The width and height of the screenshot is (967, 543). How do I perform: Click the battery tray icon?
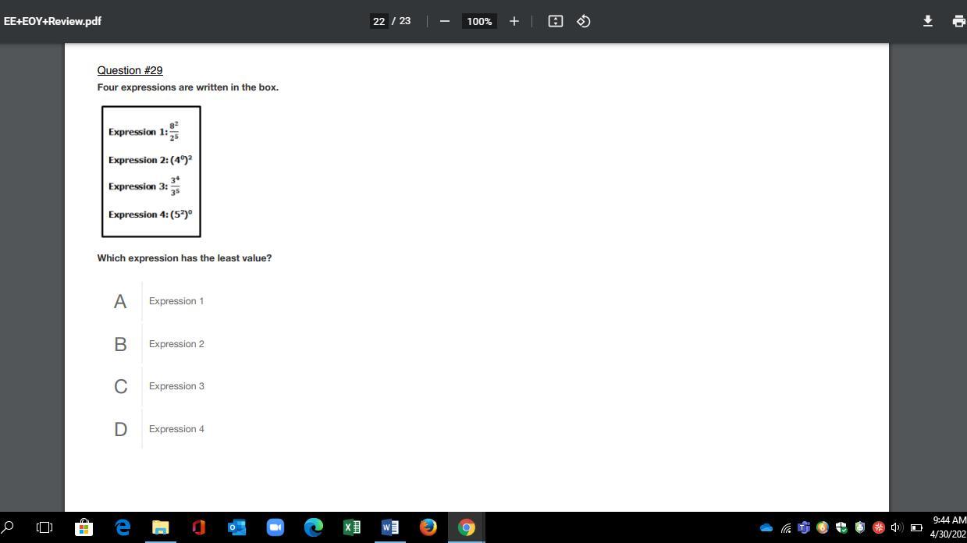coord(916,528)
